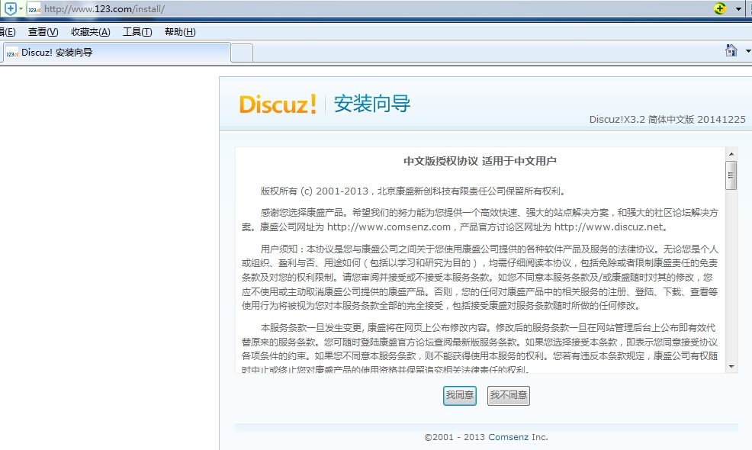
Task: Open a new blank tab
Action: pos(242,53)
